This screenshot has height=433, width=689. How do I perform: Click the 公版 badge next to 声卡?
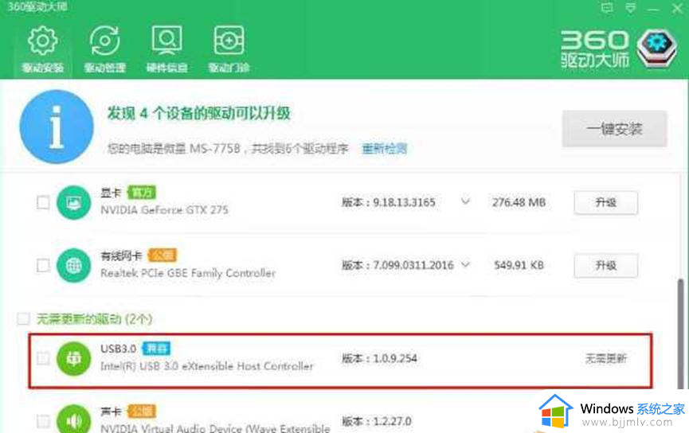142,412
